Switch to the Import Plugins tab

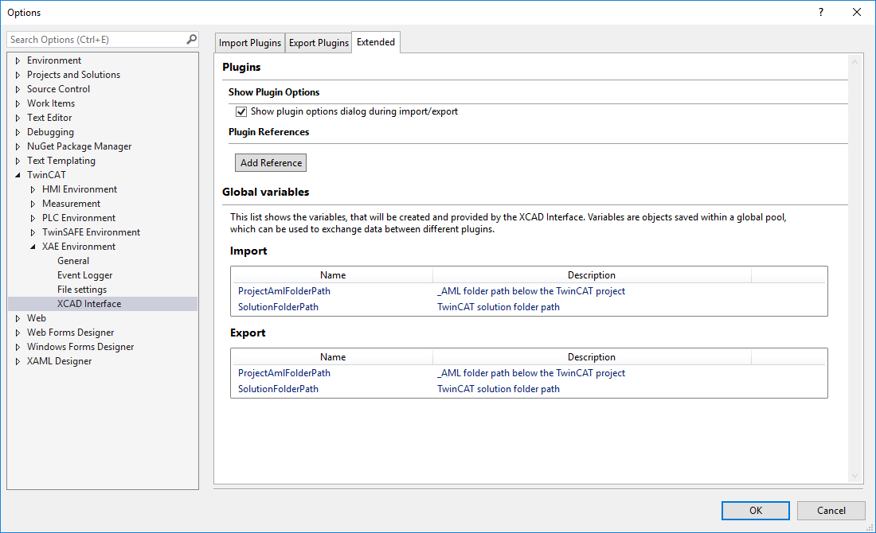[250, 43]
